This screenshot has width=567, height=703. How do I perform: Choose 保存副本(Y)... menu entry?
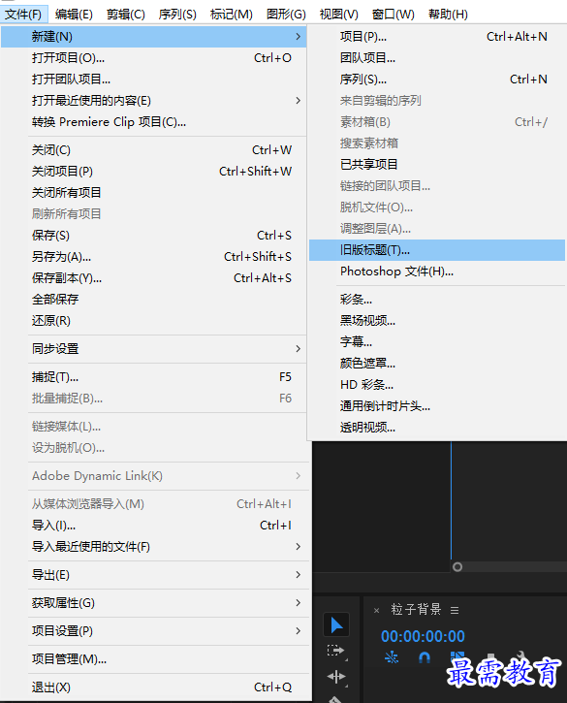(x=154, y=278)
